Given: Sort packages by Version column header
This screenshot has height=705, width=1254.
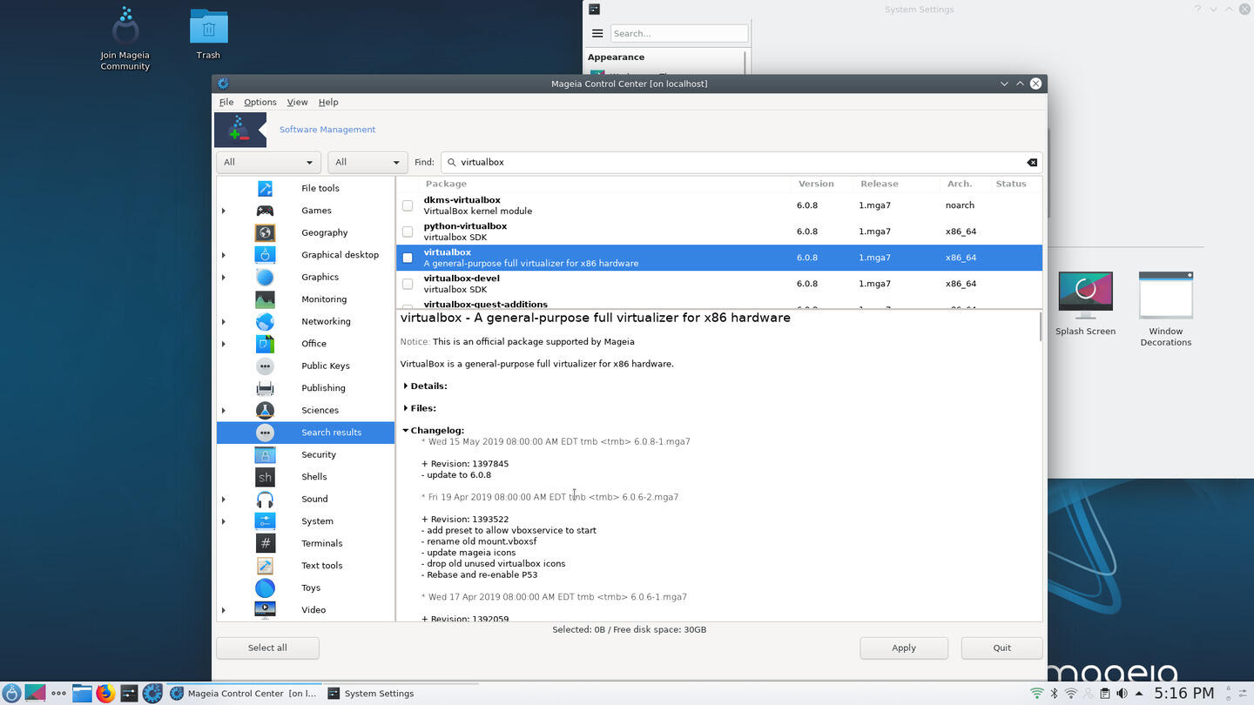Looking at the screenshot, I should pyautogui.click(x=816, y=184).
